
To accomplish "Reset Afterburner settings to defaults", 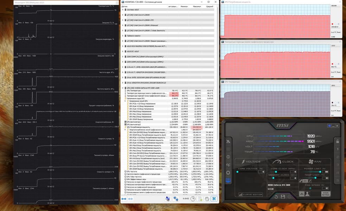I will tap(276, 197).
